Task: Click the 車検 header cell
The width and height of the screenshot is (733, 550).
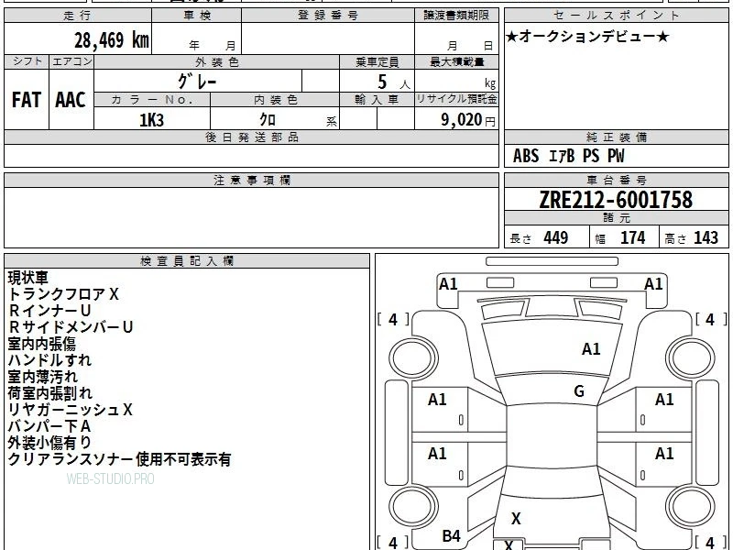Action: (x=196, y=16)
